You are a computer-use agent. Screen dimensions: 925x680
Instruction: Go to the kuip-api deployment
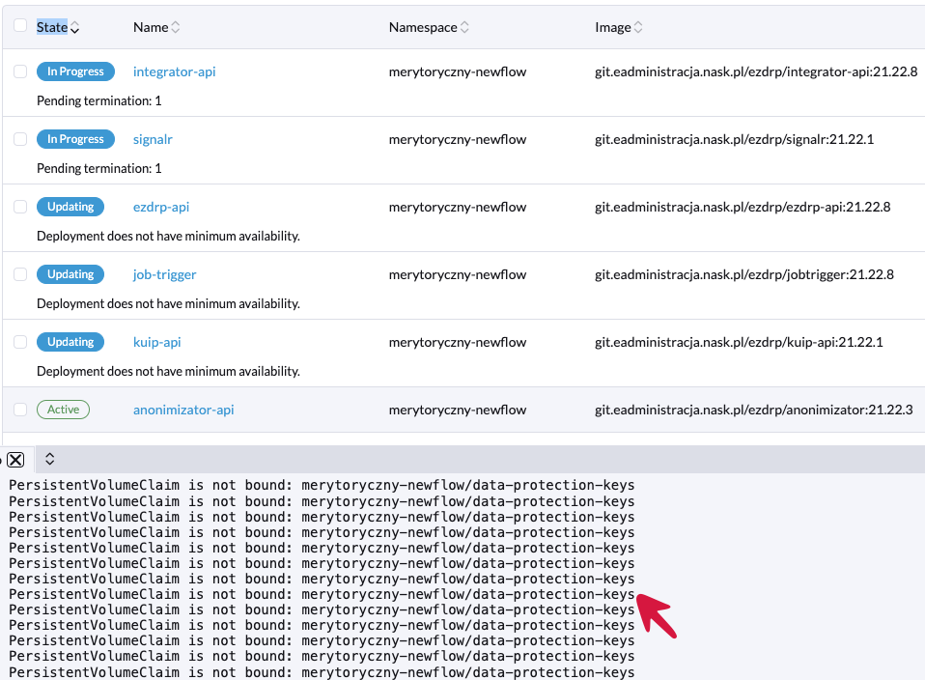tap(156, 343)
